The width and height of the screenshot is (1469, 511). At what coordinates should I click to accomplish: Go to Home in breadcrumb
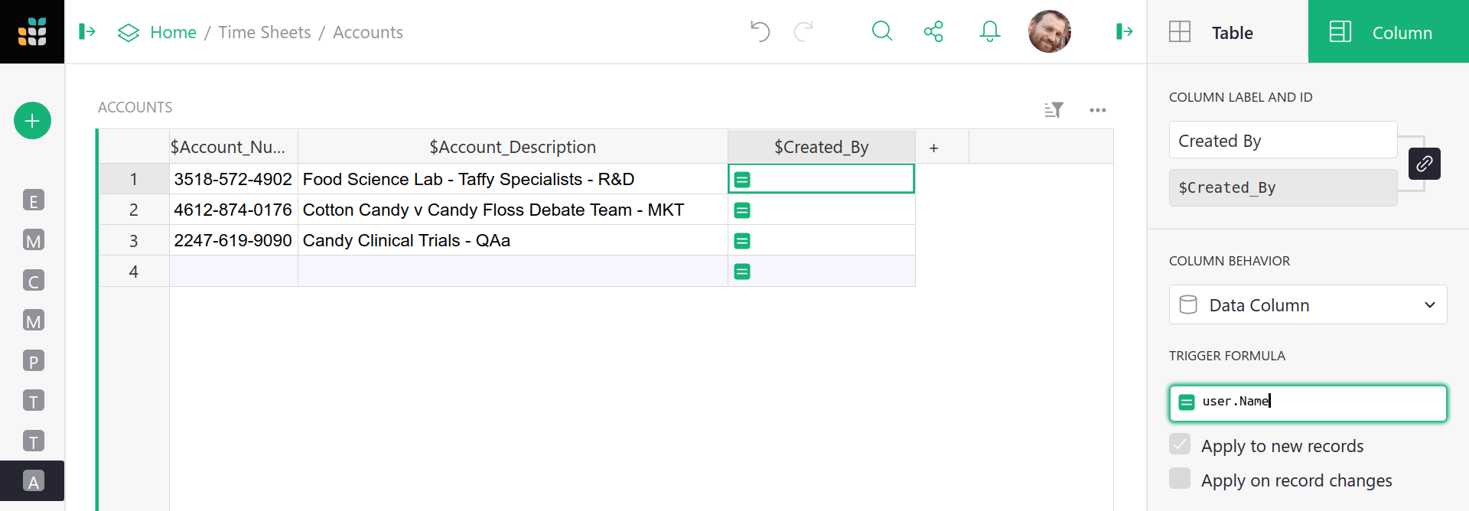(x=173, y=32)
